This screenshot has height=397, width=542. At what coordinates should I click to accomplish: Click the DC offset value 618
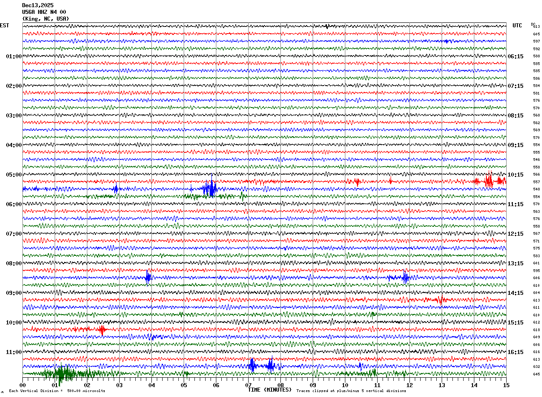536,330
